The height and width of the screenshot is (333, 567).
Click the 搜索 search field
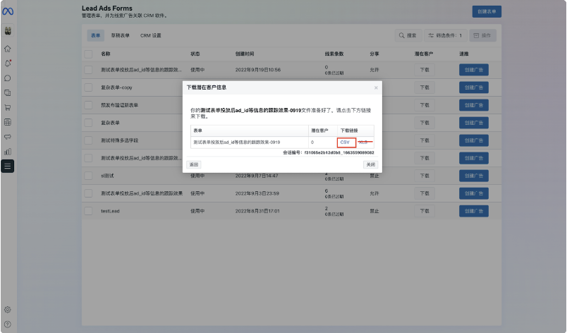click(408, 35)
